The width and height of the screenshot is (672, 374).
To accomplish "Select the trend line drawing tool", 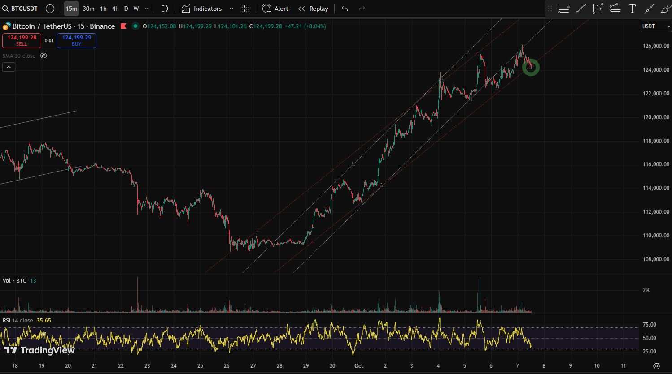I will (x=581, y=9).
